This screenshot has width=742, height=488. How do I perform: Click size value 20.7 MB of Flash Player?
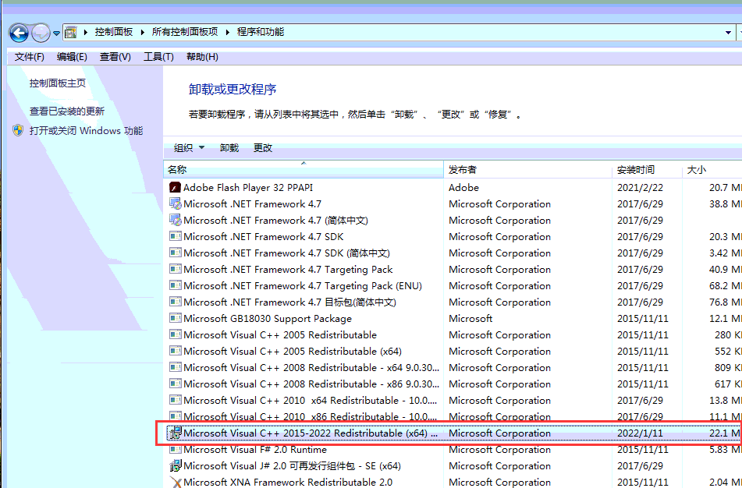pyautogui.click(x=725, y=188)
